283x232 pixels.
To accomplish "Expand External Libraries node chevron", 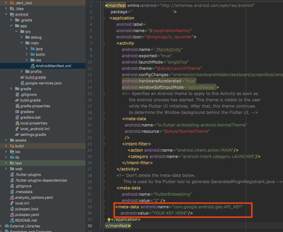I will click(1, 226).
